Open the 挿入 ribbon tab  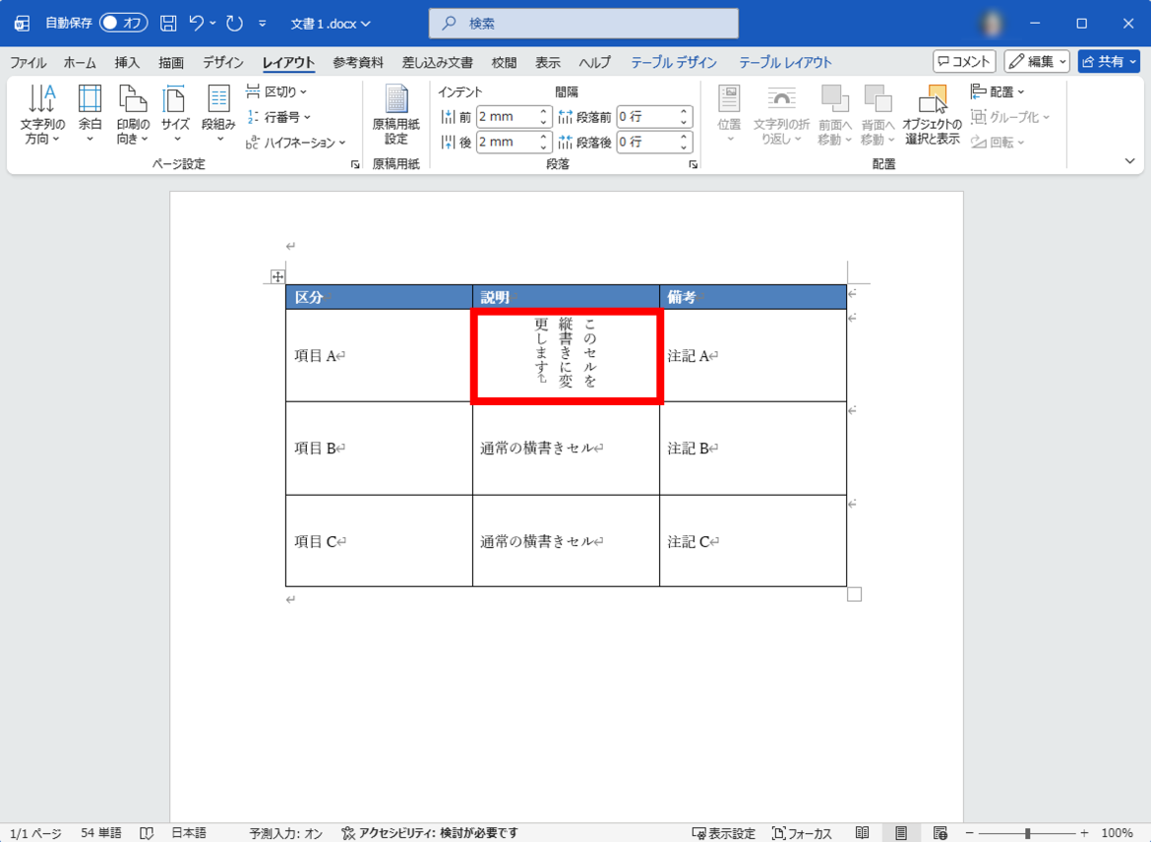click(x=127, y=62)
